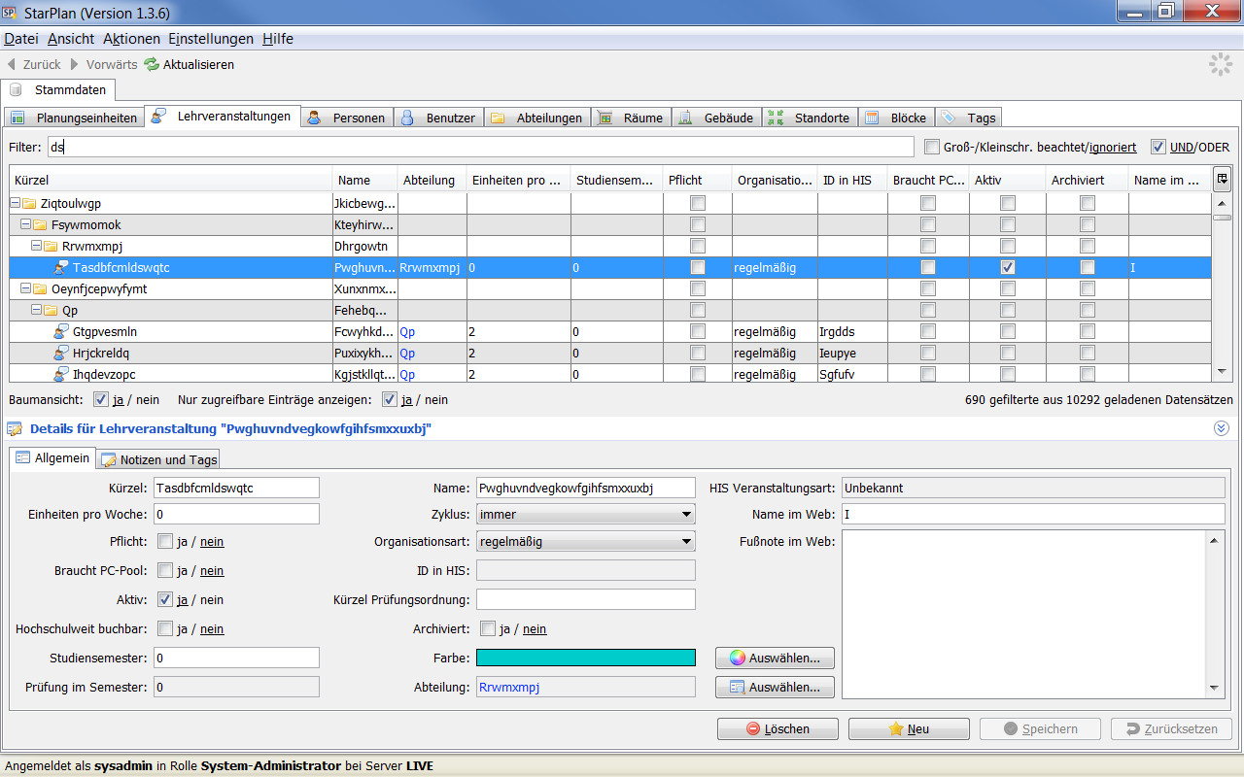This screenshot has width=1244, height=777.
Task: Click the Filter input field
Action: 480,147
